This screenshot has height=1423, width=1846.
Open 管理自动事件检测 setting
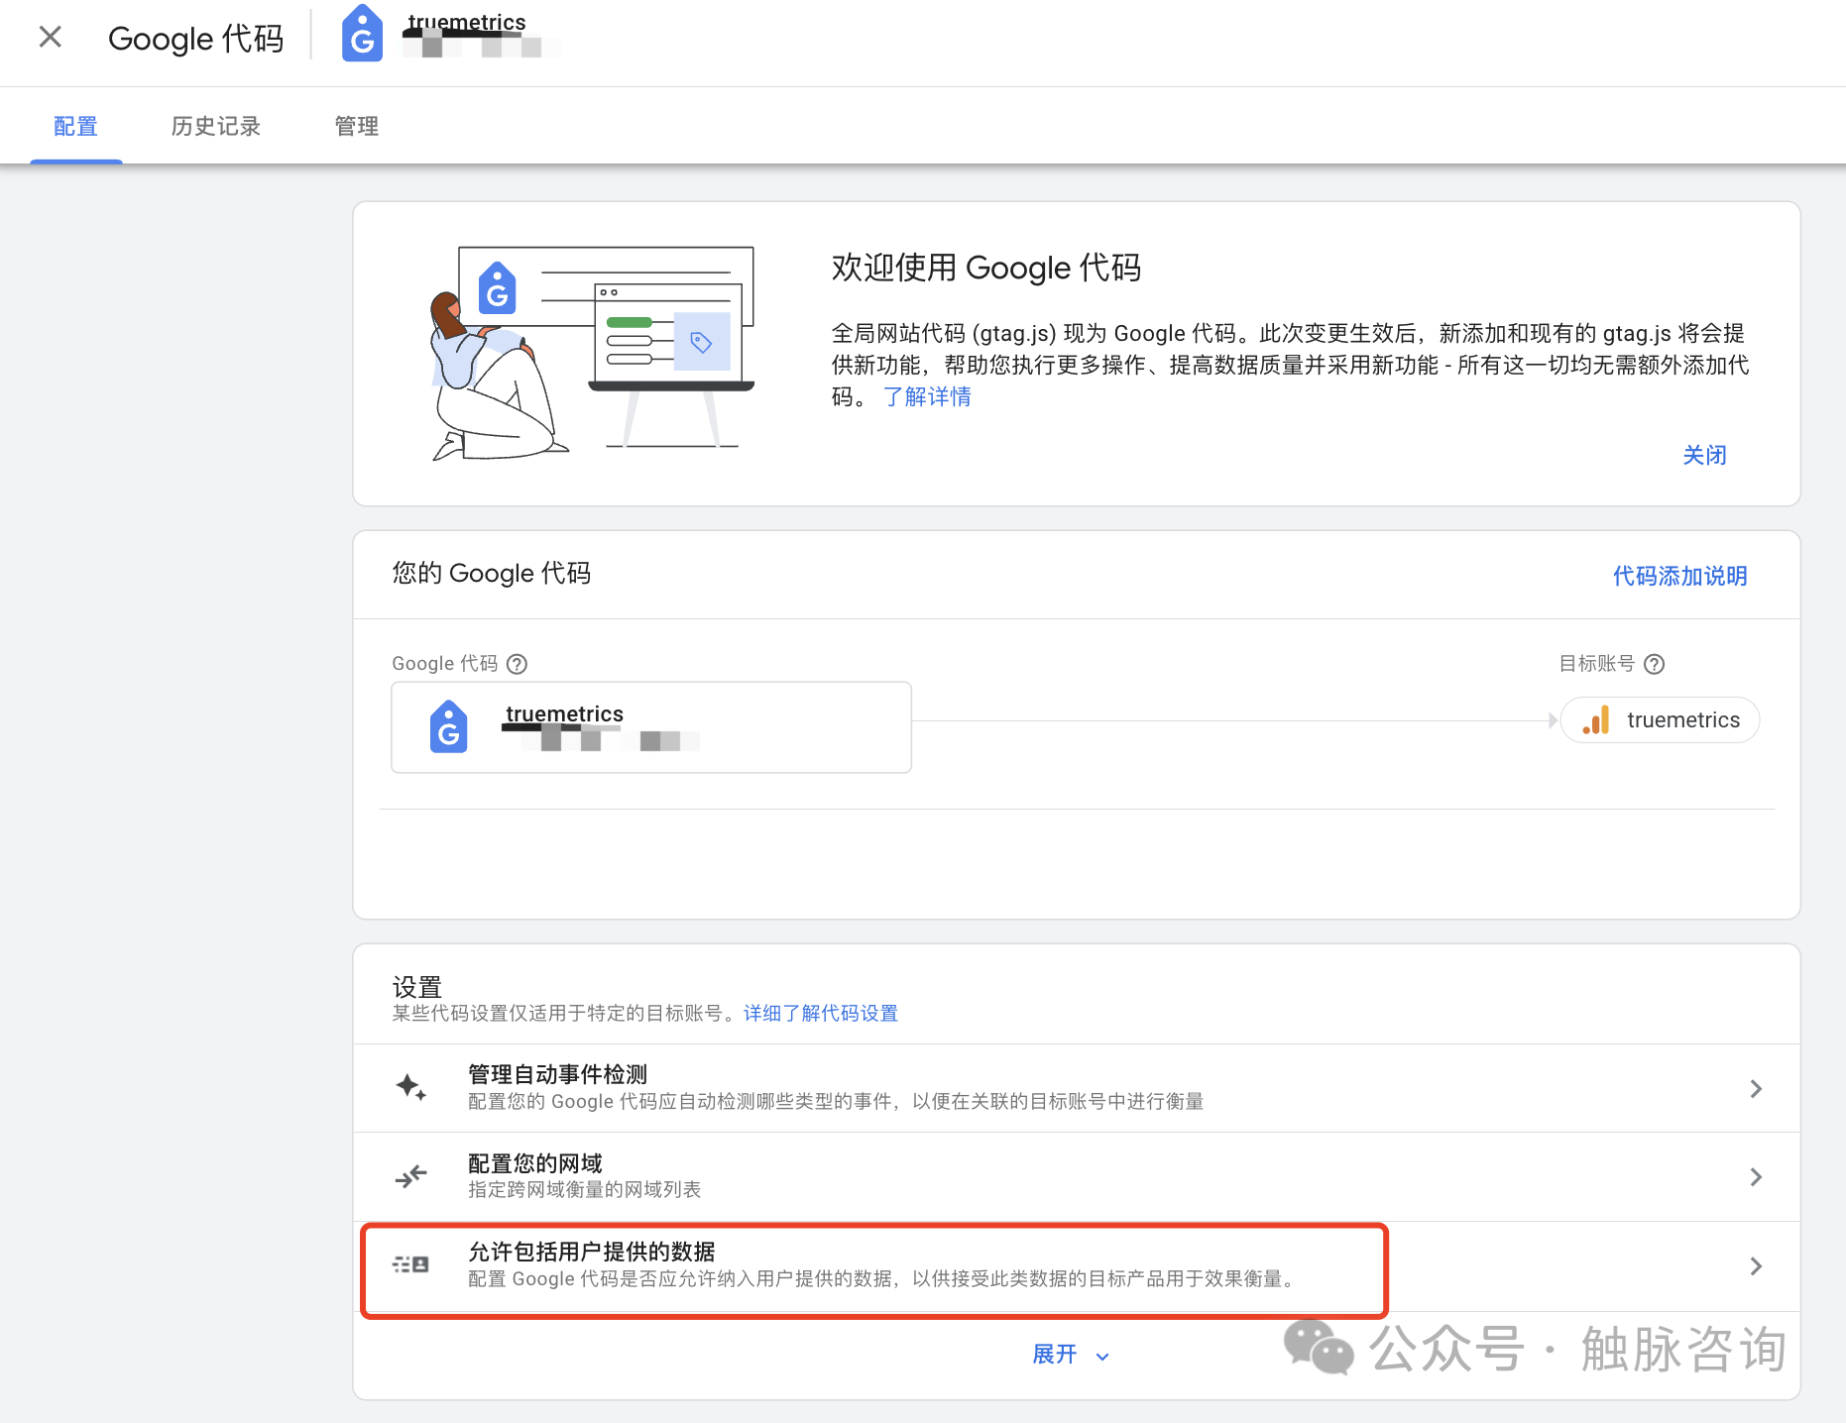point(1076,1088)
